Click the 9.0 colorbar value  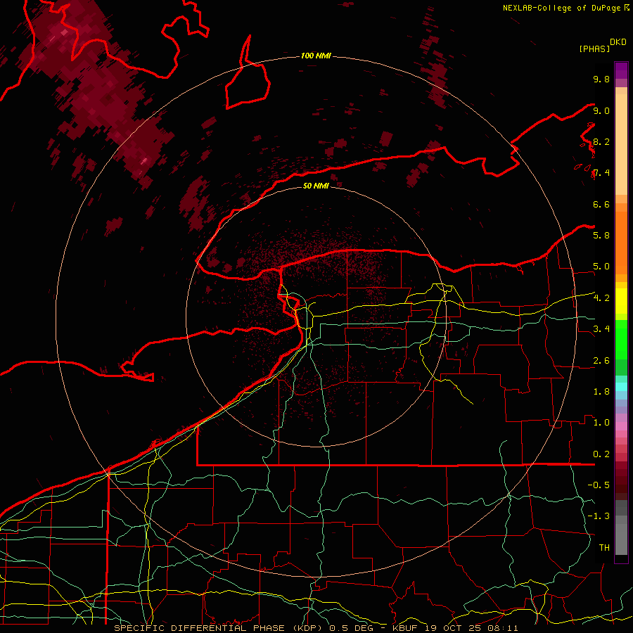tap(601, 110)
